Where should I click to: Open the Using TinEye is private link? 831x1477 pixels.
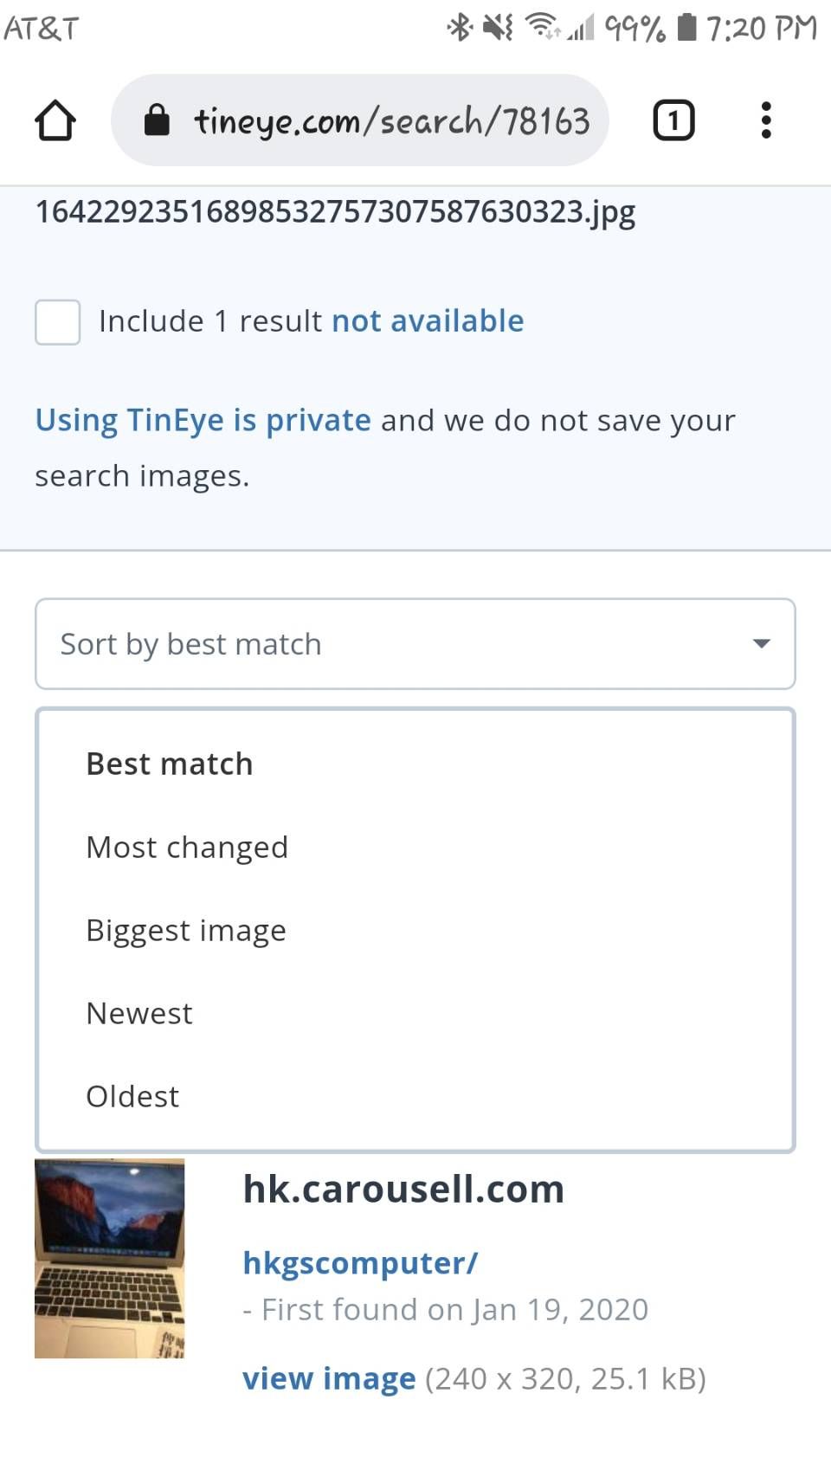click(x=202, y=420)
